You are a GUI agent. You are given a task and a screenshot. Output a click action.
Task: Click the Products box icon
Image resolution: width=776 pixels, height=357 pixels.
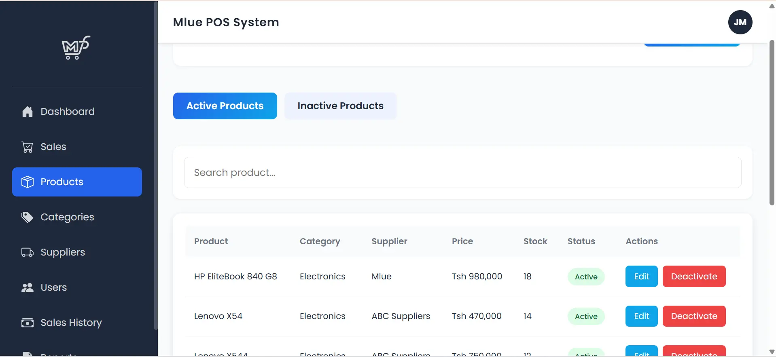pos(27,182)
